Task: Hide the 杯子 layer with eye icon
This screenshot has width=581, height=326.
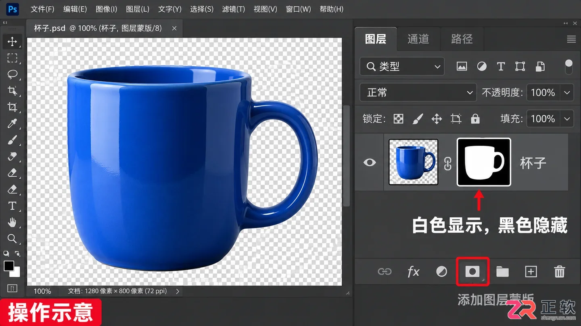Action: (370, 162)
